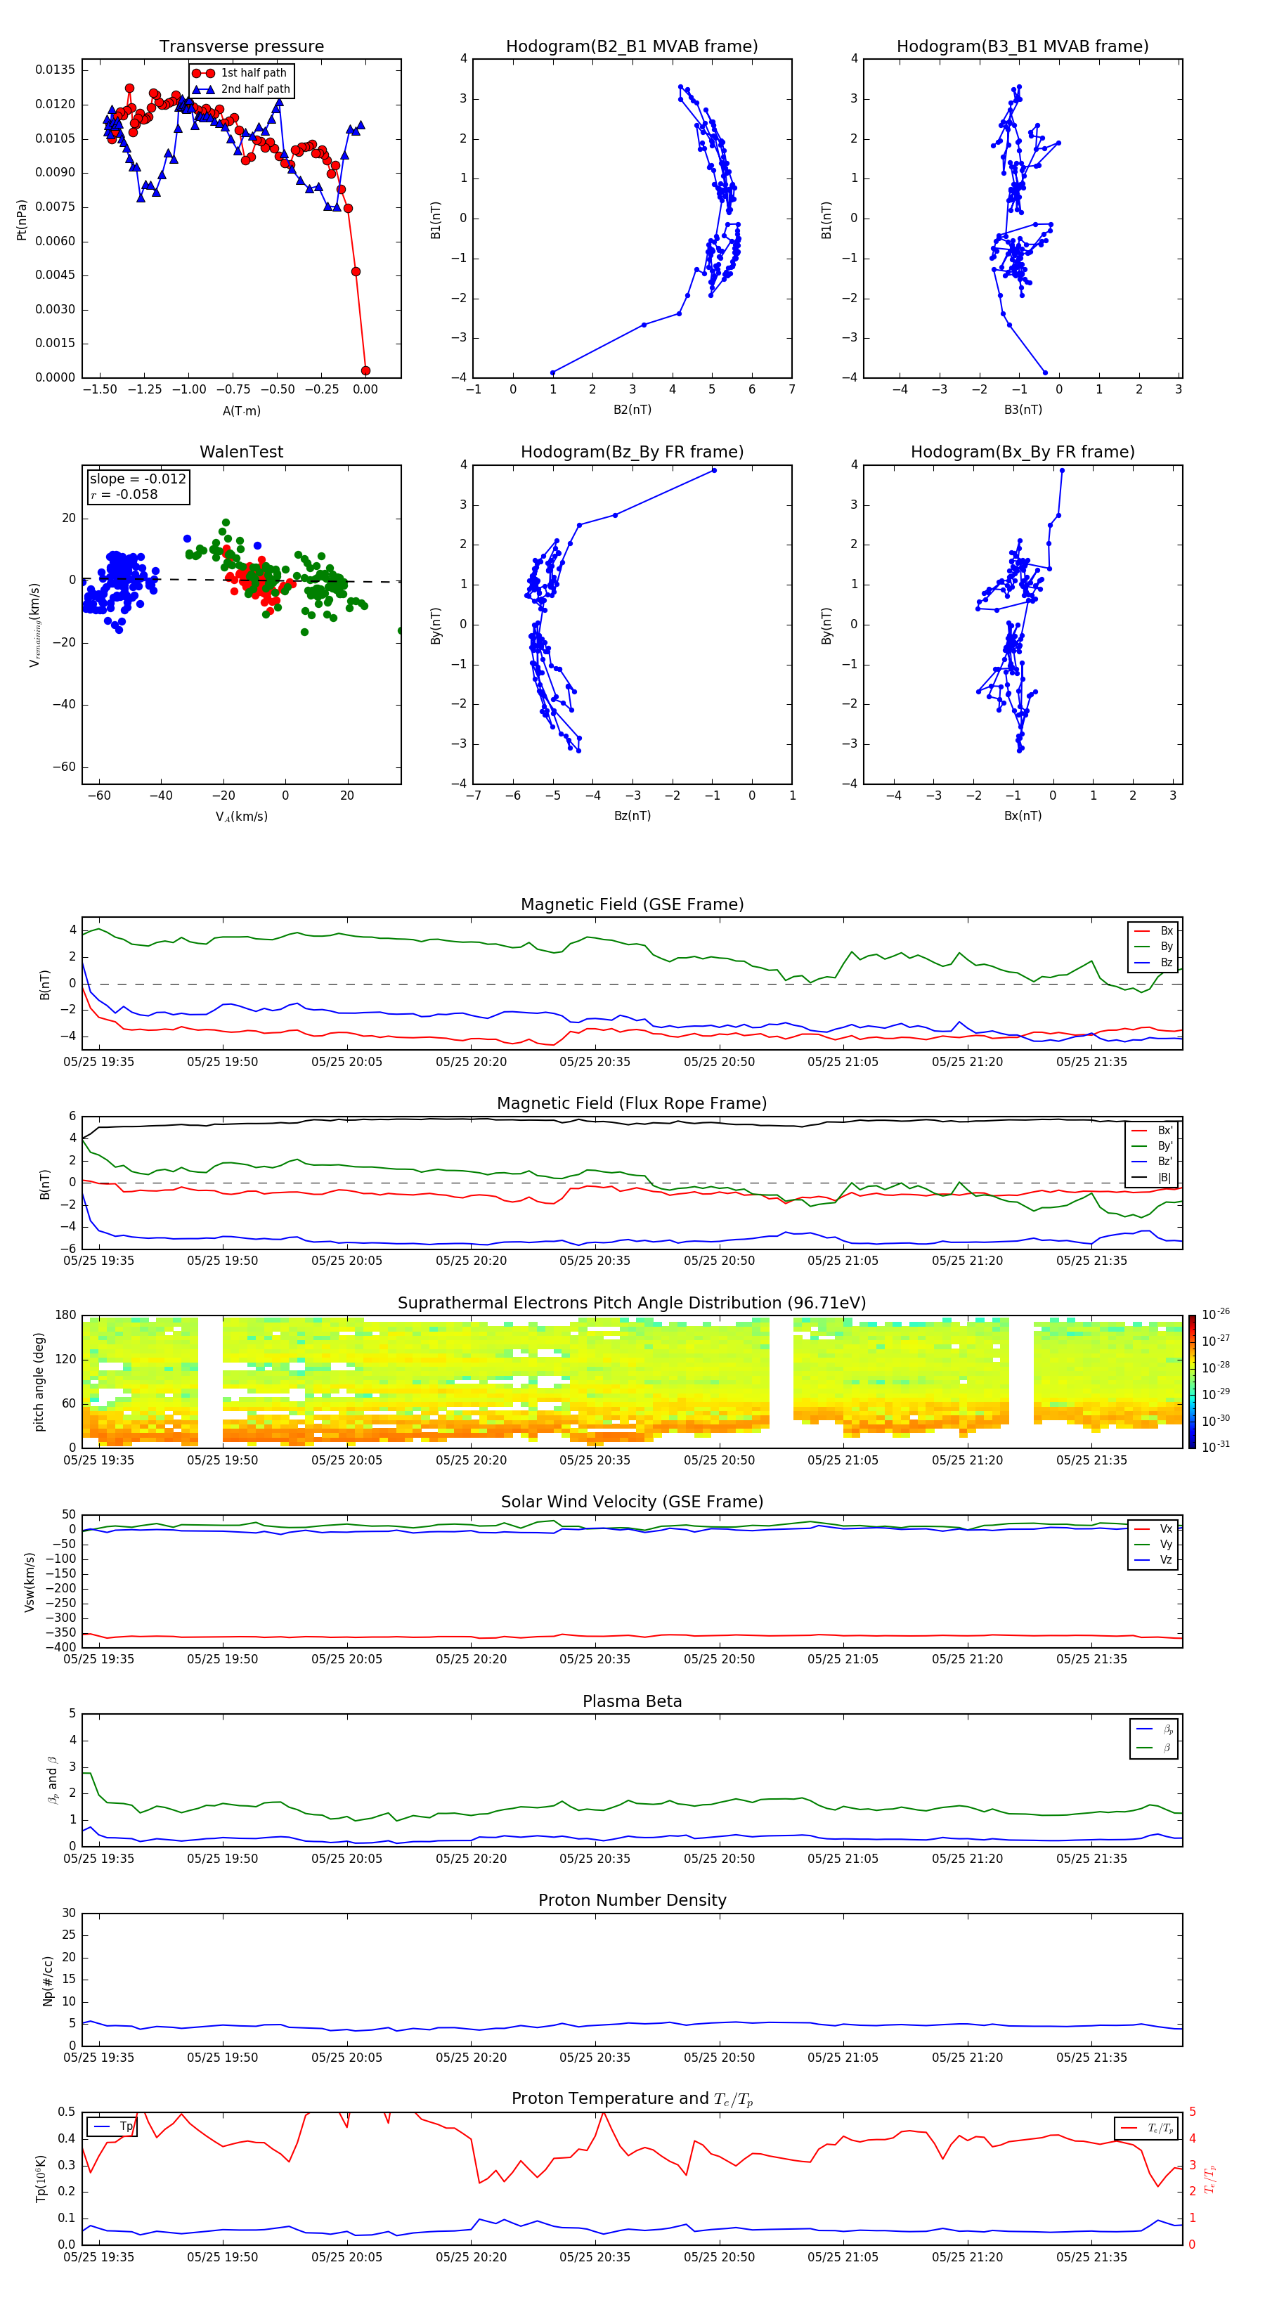Click the "Bz(nT)" x-axis label

point(632,816)
